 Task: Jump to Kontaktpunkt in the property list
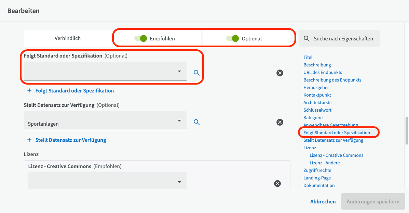point(317,95)
